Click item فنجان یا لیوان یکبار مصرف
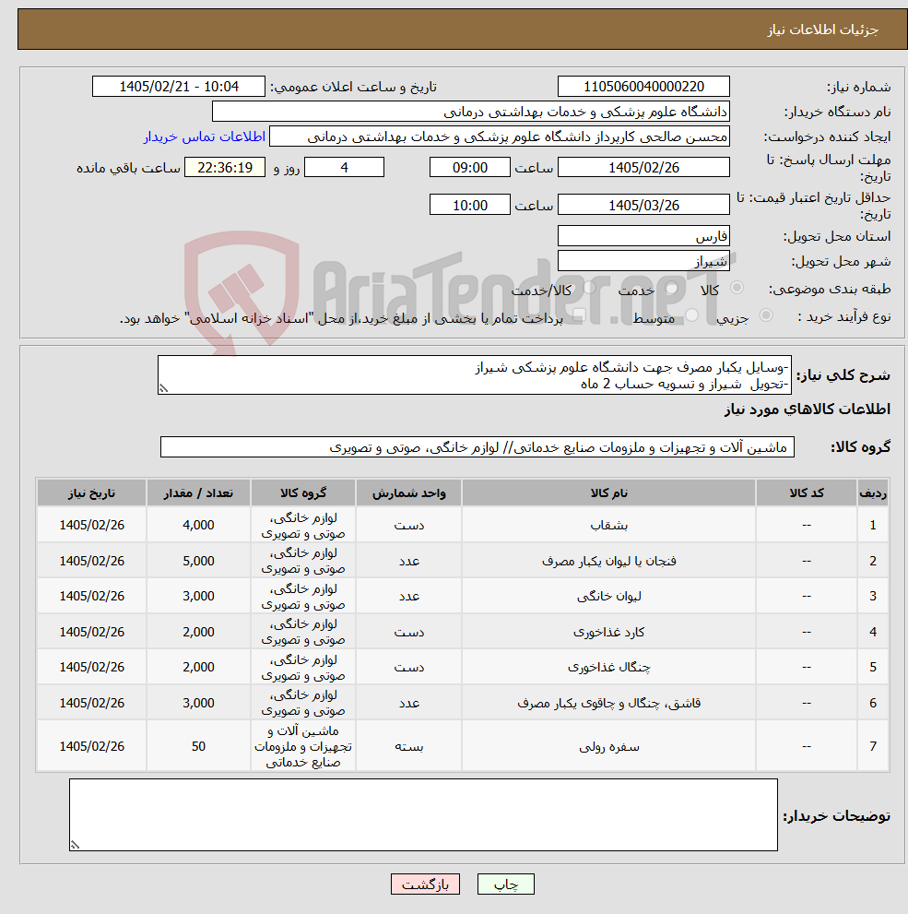This screenshot has width=908, height=914. click(x=608, y=561)
